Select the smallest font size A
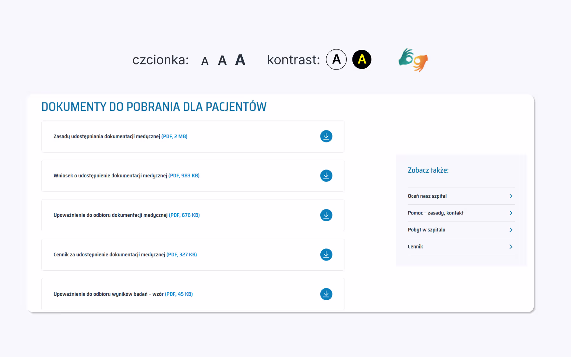571x357 pixels. tap(205, 61)
